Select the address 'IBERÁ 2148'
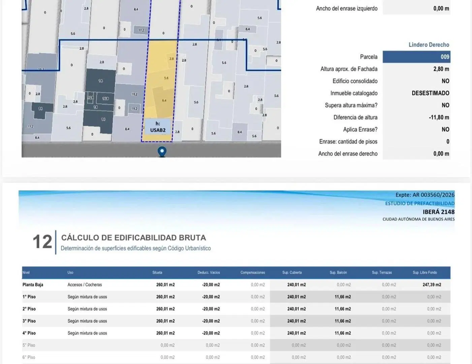The image size is (472, 364). [439, 212]
